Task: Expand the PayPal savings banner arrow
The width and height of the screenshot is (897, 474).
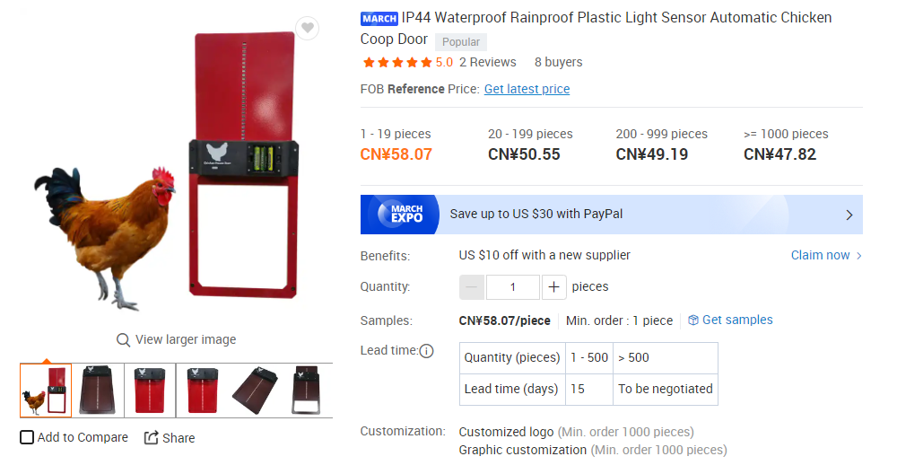Action: tap(849, 215)
